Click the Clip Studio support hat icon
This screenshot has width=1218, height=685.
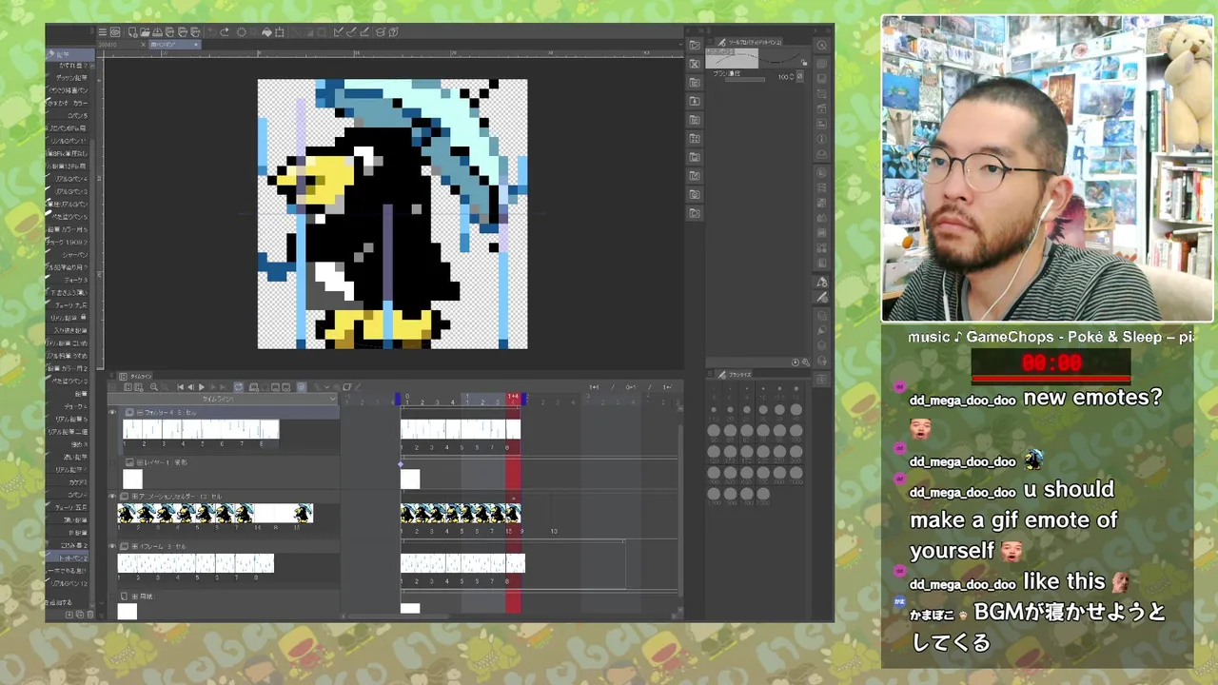point(381,32)
